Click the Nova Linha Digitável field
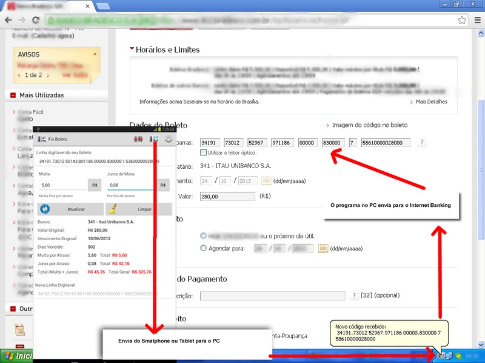 point(104,294)
